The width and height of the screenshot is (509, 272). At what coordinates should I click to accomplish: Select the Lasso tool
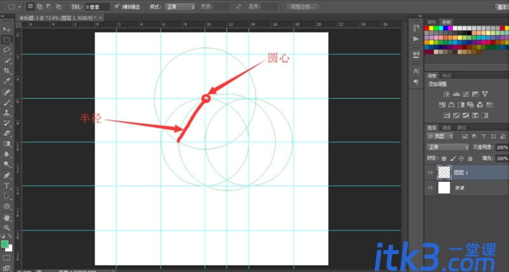point(6,50)
